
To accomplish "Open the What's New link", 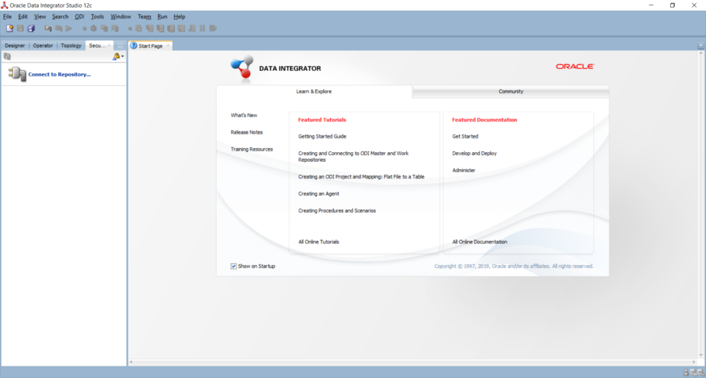I will tap(244, 115).
